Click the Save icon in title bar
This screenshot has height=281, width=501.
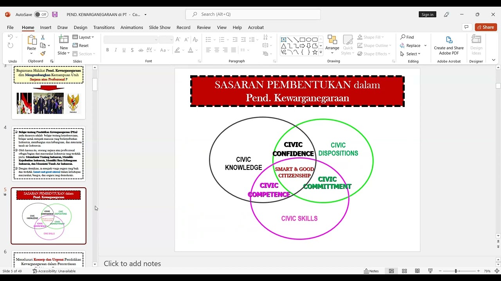55,14
